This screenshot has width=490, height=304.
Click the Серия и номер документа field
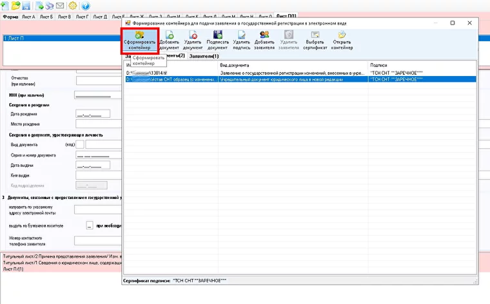99,155
